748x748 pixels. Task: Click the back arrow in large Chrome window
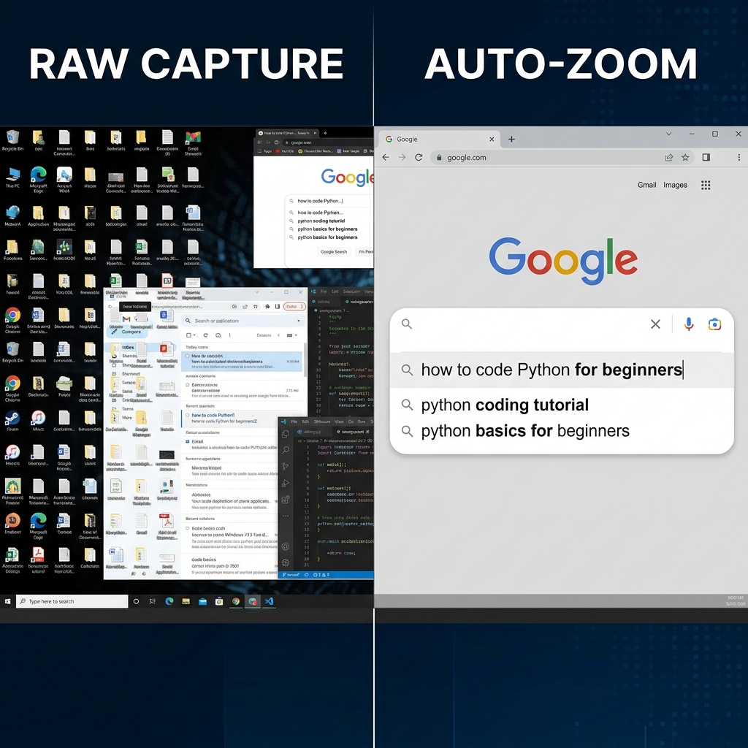386,158
